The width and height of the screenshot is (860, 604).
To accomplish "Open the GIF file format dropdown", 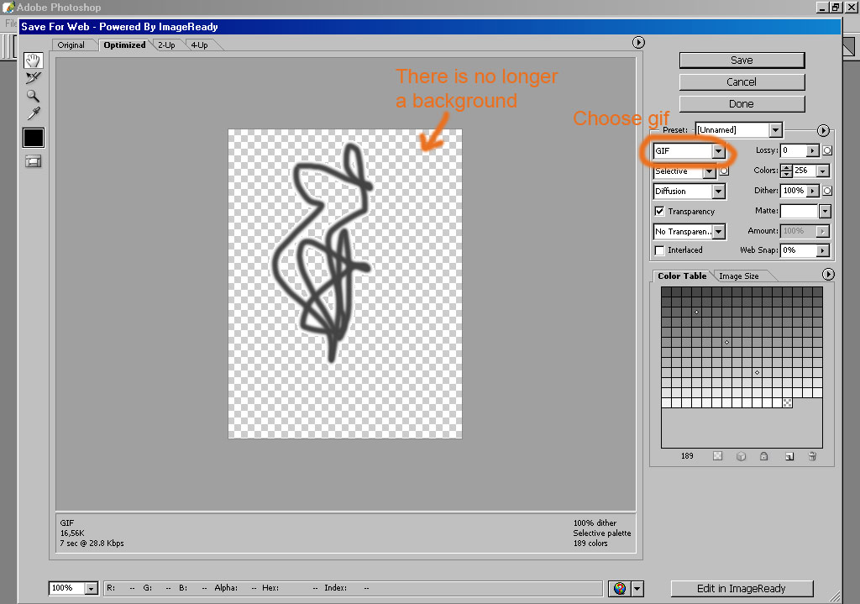I will point(718,151).
